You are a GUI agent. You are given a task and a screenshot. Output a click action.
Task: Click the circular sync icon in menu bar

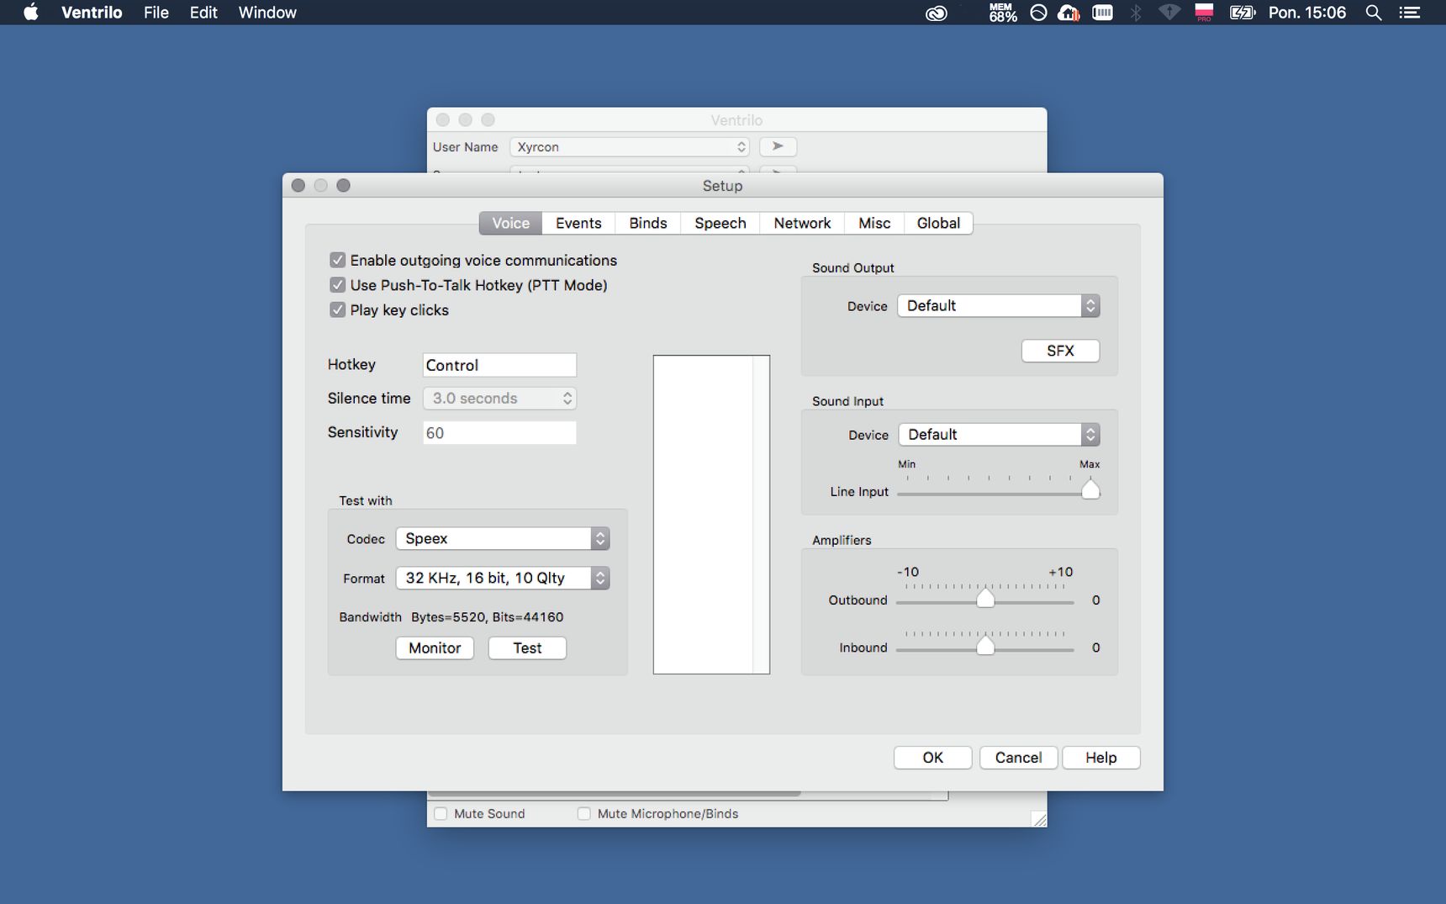pos(1038,13)
